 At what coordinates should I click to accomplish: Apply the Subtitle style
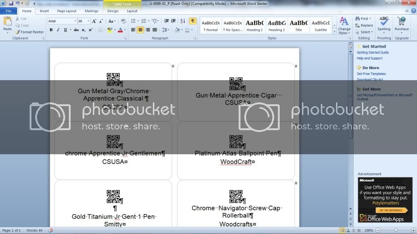pyautogui.click(x=321, y=26)
